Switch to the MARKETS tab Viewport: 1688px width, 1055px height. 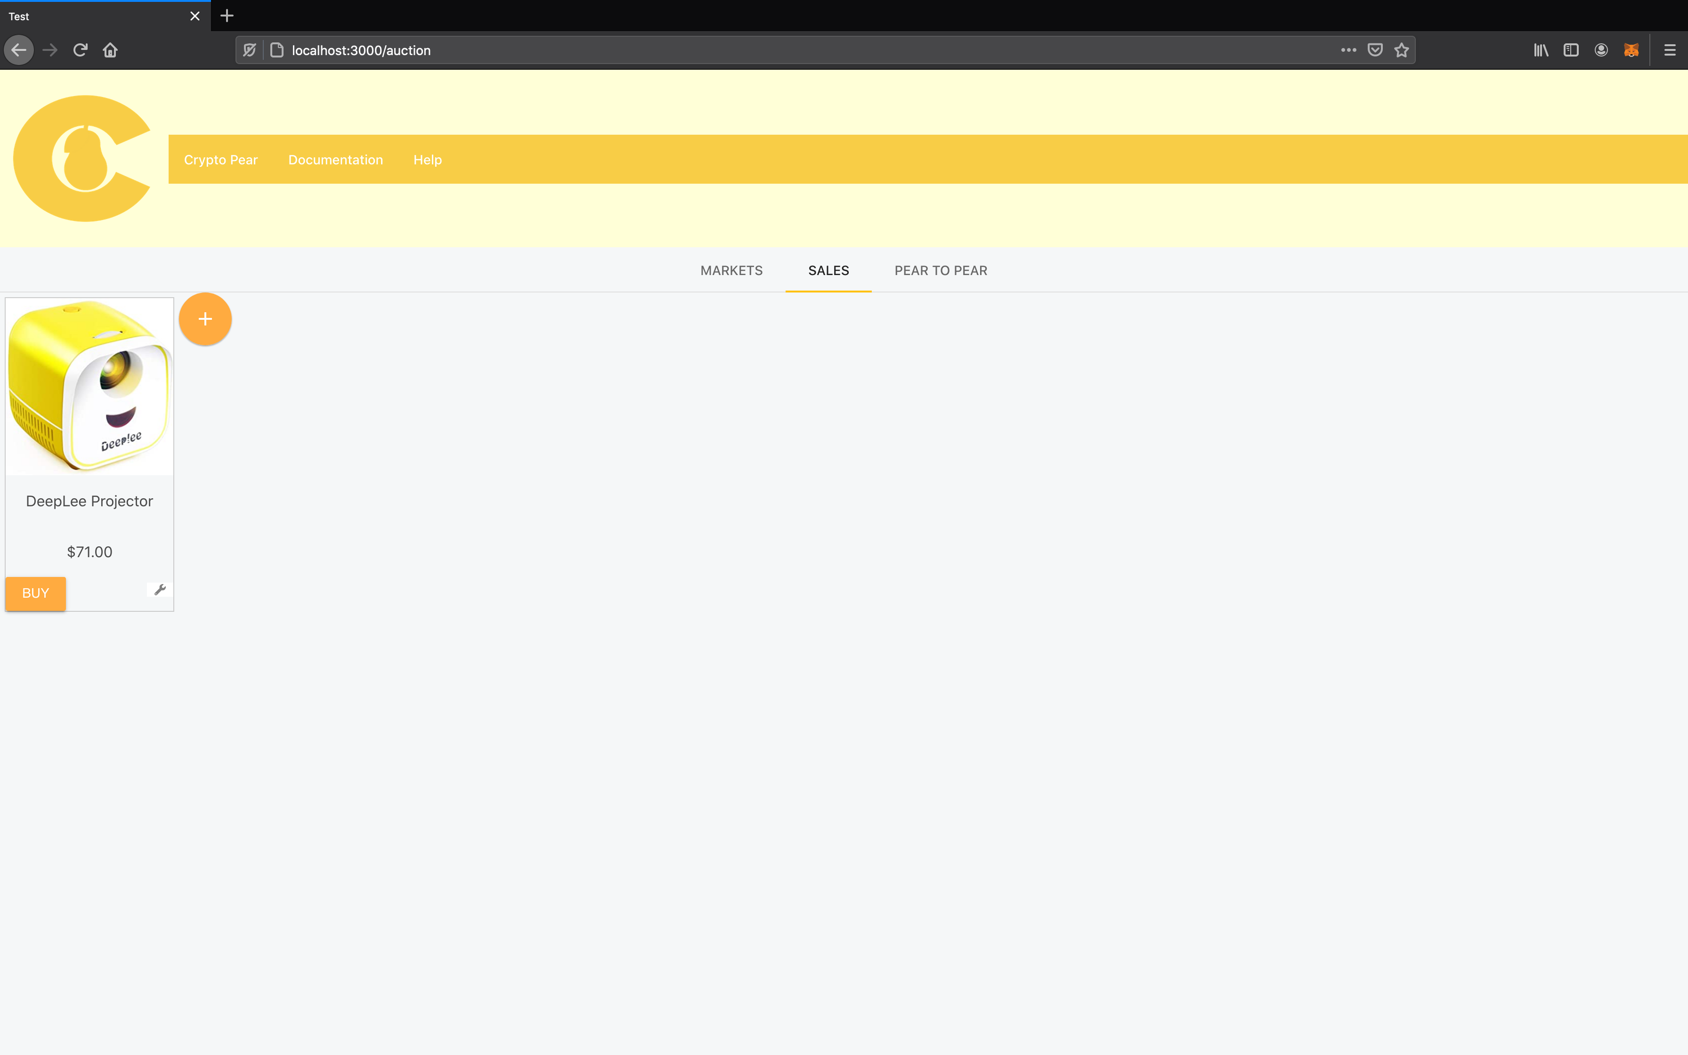click(x=731, y=271)
